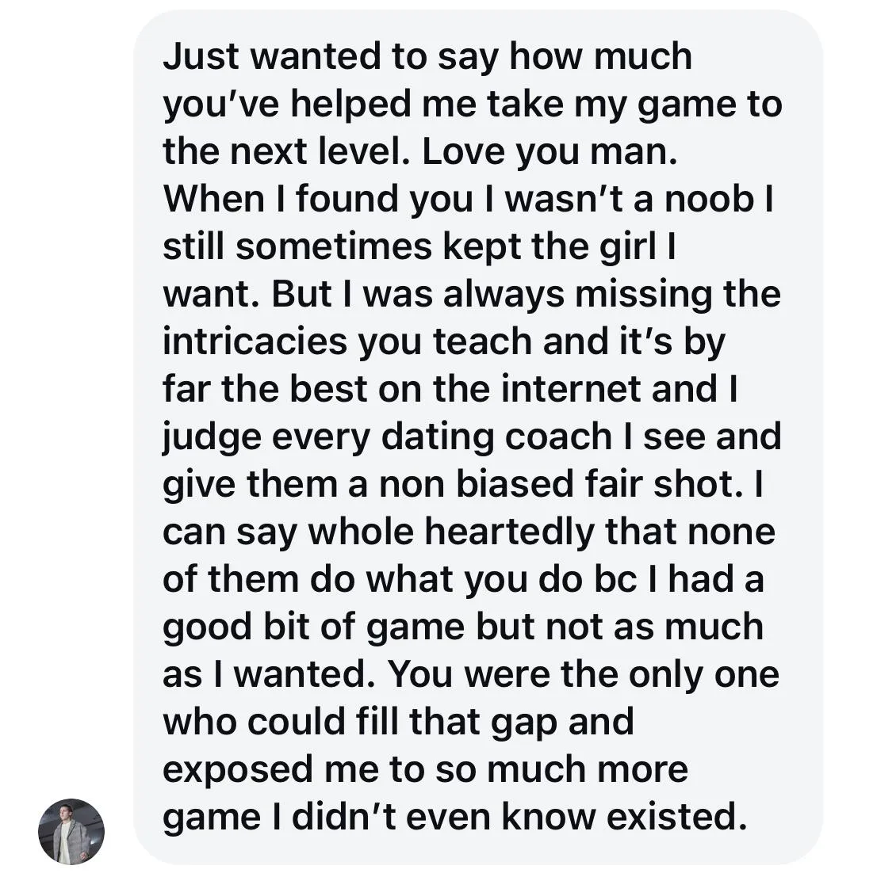Select the word 'noob' in the message
The image size is (877, 877).
tap(709, 199)
